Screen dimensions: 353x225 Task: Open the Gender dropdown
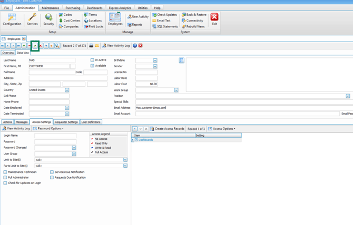155,66
